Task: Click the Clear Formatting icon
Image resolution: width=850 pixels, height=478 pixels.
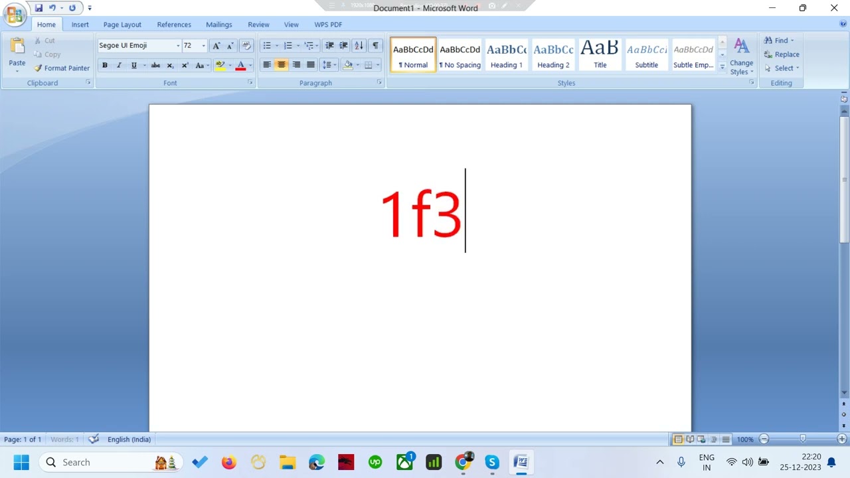Action: 246,45
